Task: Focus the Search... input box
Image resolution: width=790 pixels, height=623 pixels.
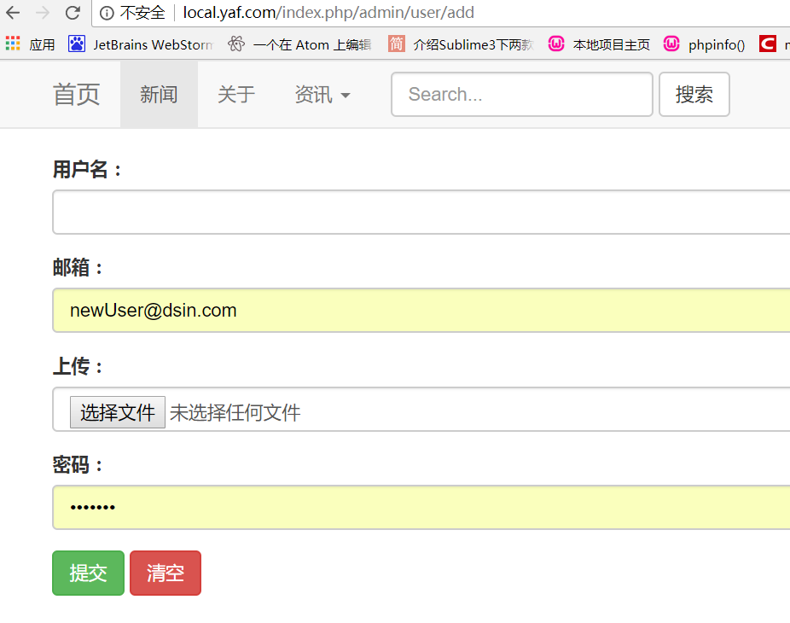Action: 521,95
